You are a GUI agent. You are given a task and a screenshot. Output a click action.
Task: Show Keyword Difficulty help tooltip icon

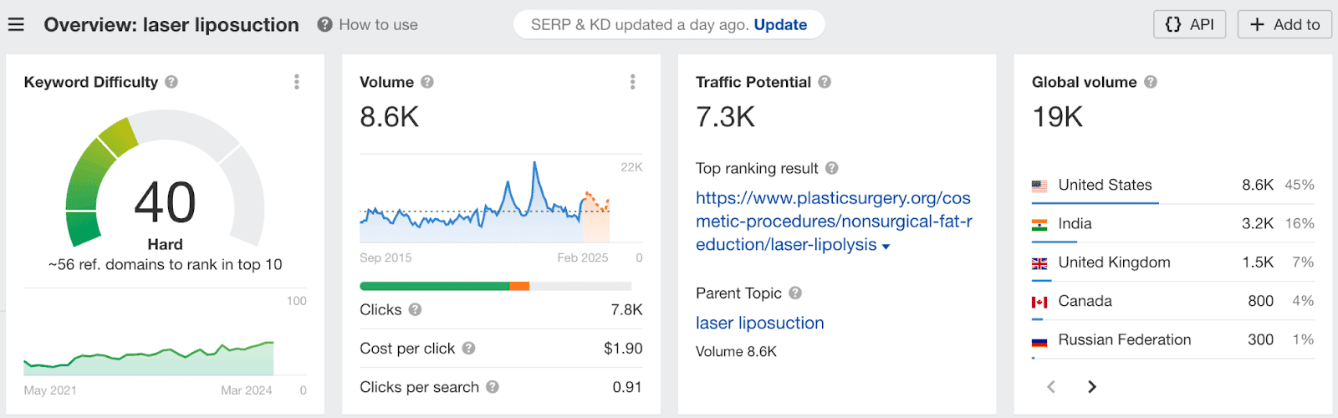171,82
